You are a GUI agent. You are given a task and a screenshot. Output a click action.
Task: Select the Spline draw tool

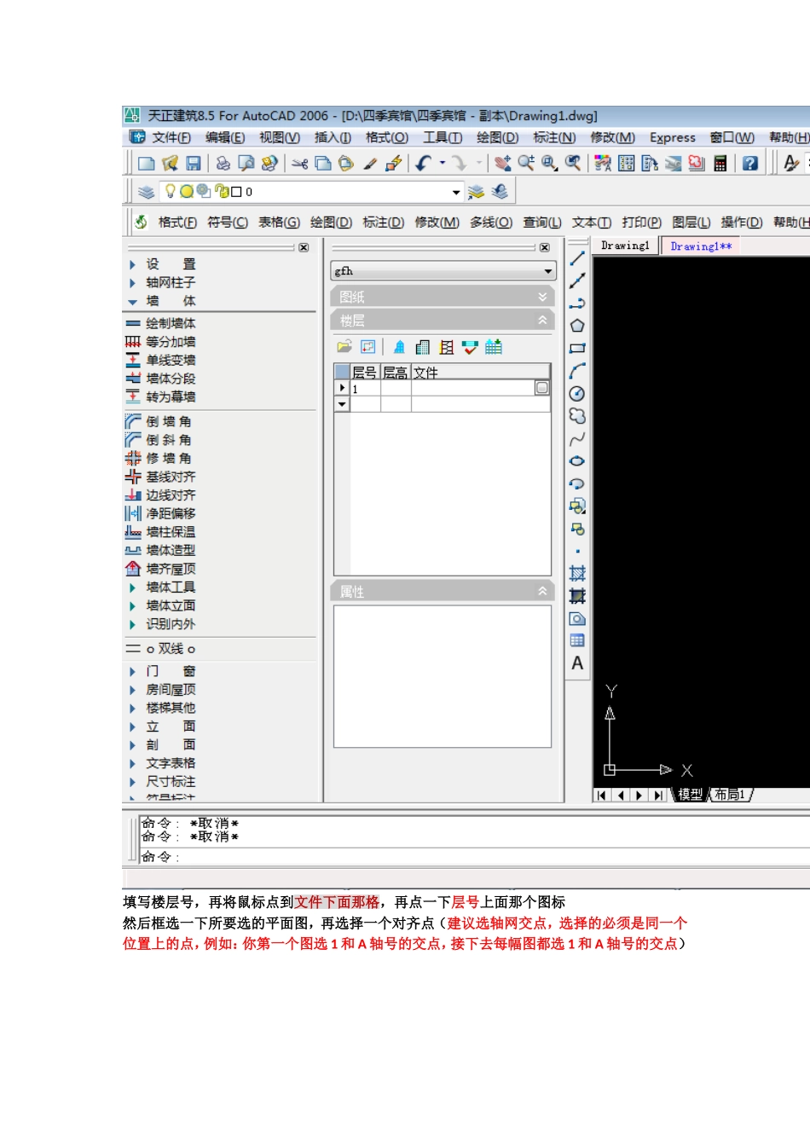[577, 438]
